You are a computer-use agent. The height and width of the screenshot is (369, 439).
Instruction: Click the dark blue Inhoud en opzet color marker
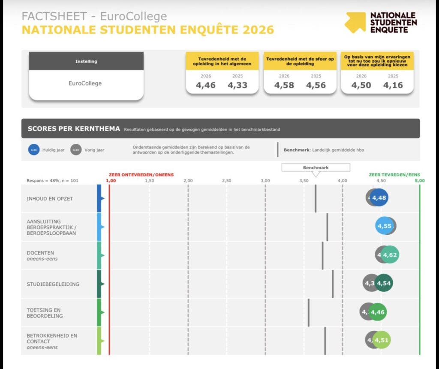pos(99,198)
